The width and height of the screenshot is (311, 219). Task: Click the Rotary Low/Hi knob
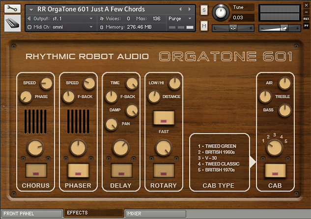(x=174, y=83)
